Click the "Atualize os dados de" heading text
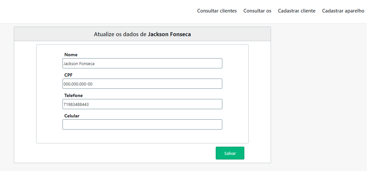 pyautogui.click(x=120, y=34)
